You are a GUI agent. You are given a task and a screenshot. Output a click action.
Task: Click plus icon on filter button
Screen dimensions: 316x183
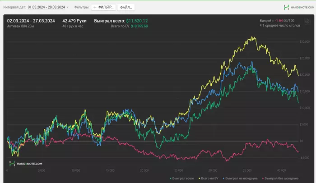pyautogui.click(x=95, y=7)
